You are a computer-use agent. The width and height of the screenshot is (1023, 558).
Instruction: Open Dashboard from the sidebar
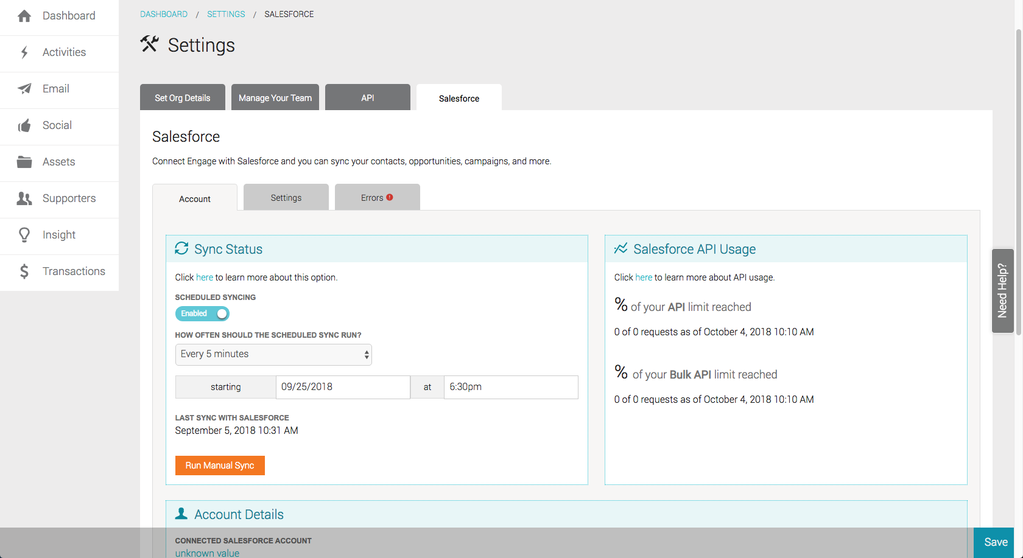(59, 16)
